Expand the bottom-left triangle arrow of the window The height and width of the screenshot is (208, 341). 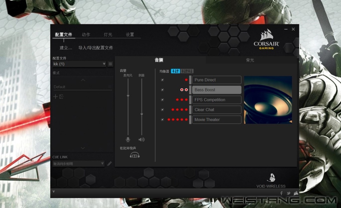(54, 192)
